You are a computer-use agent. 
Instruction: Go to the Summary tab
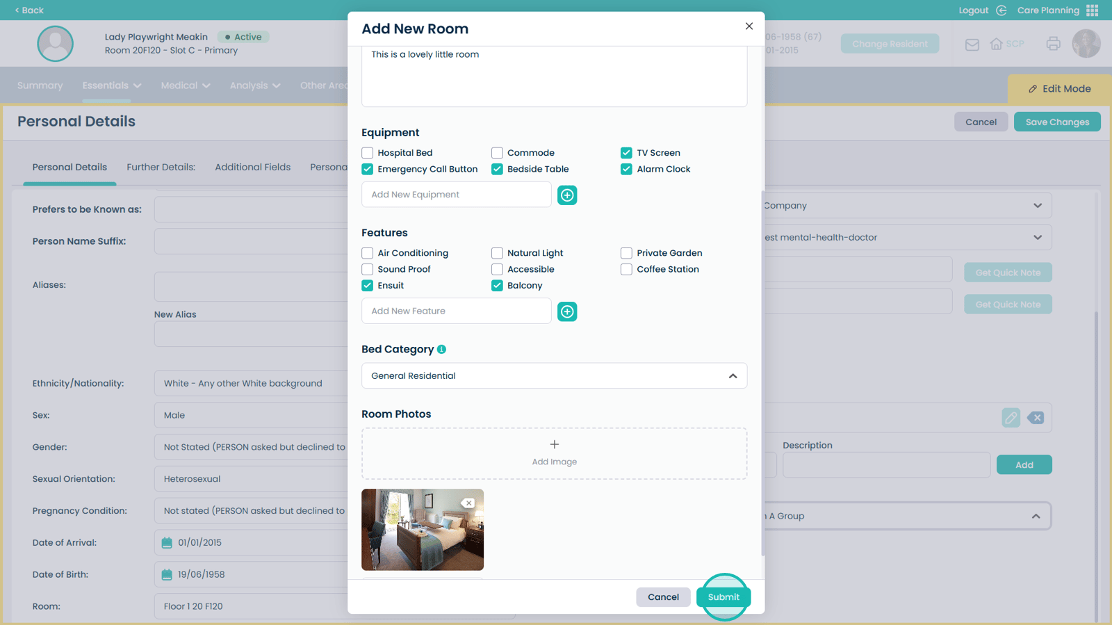pos(40,86)
